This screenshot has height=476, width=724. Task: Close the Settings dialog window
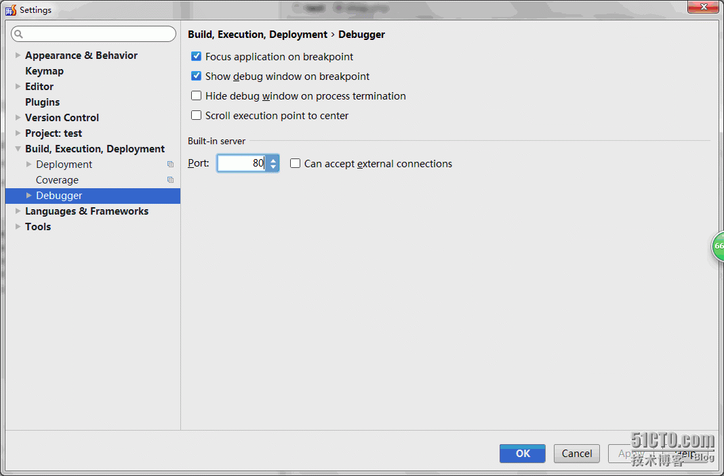click(703, 7)
